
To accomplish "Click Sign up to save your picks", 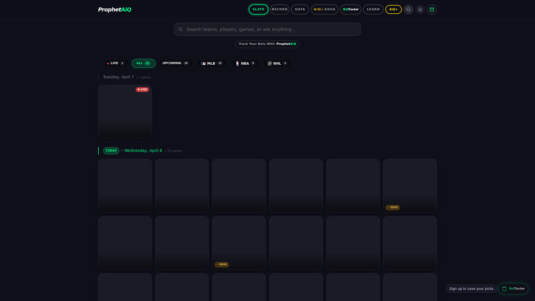I will tap(471, 289).
